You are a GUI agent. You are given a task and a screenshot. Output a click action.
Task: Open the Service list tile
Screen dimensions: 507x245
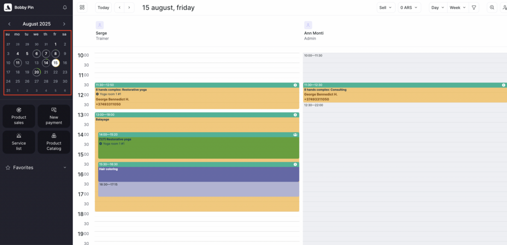click(x=19, y=142)
